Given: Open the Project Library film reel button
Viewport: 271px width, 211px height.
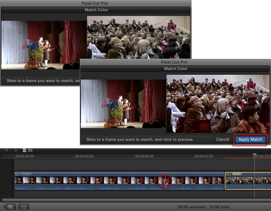Looking at the screenshot, I should pyautogui.click(x=10, y=207).
